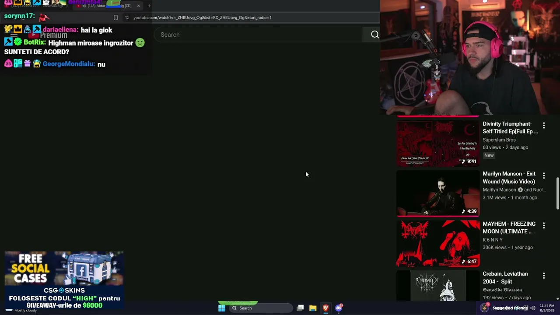The height and width of the screenshot is (315, 560).
Task: Open a new browser tab
Action: coord(149,6)
